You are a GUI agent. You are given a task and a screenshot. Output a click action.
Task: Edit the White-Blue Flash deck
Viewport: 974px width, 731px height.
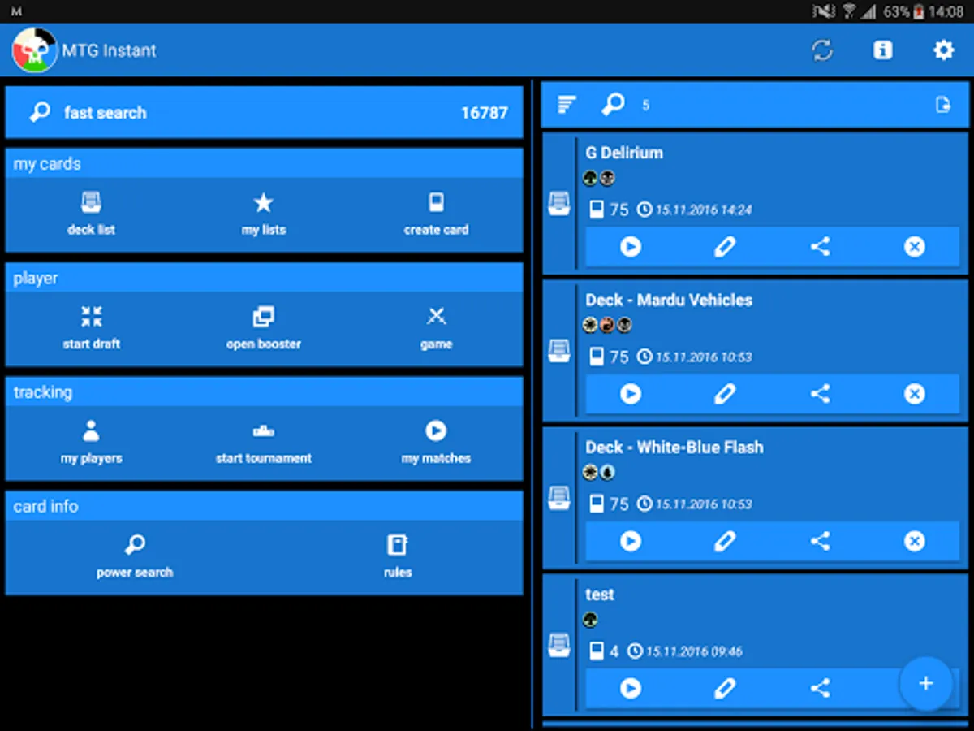pyautogui.click(x=725, y=541)
